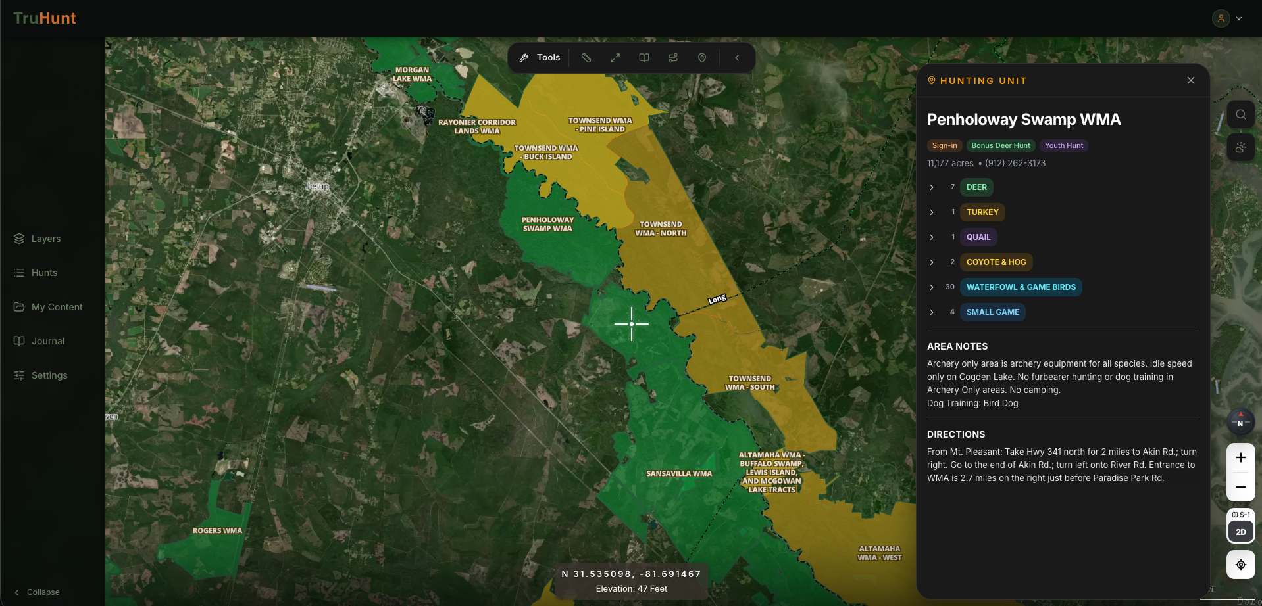Open the book icon in Tools bar
Screen dimensions: 1262x606
pos(644,58)
